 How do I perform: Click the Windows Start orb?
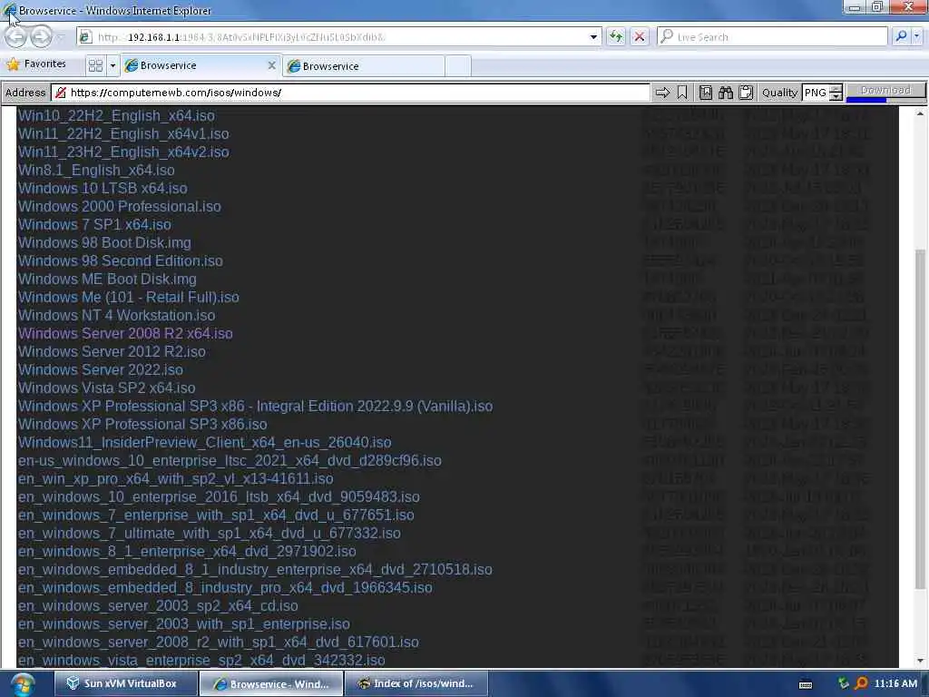point(22,684)
